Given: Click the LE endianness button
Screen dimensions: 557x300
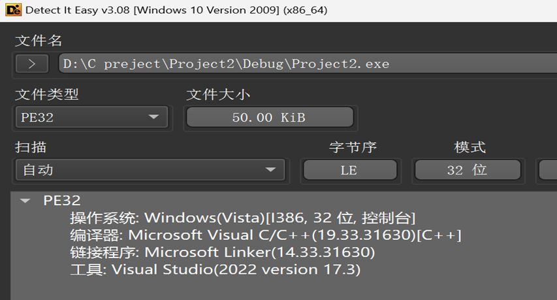Looking at the screenshot, I should (350, 170).
